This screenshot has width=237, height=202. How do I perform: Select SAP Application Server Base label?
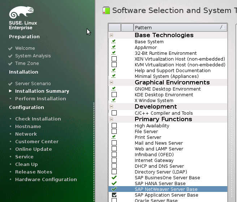coord(167,195)
